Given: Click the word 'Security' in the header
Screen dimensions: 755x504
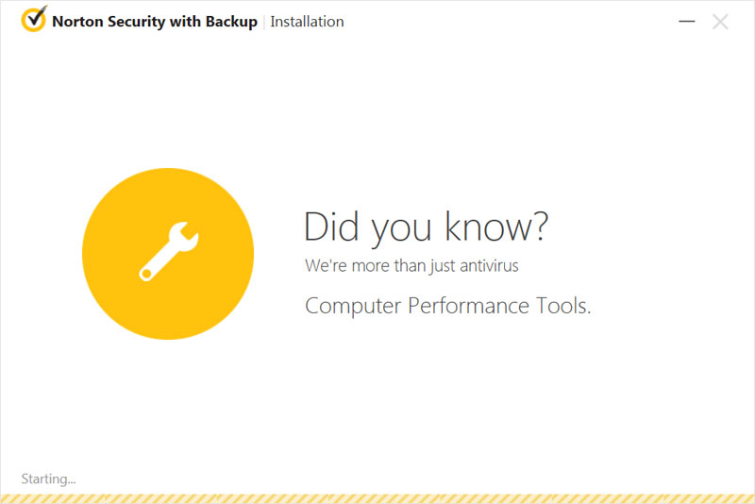Looking at the screenshot, I should (137, 22).
